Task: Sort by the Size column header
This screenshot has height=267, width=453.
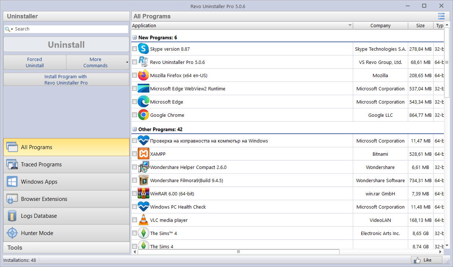Action: point(420,26)
